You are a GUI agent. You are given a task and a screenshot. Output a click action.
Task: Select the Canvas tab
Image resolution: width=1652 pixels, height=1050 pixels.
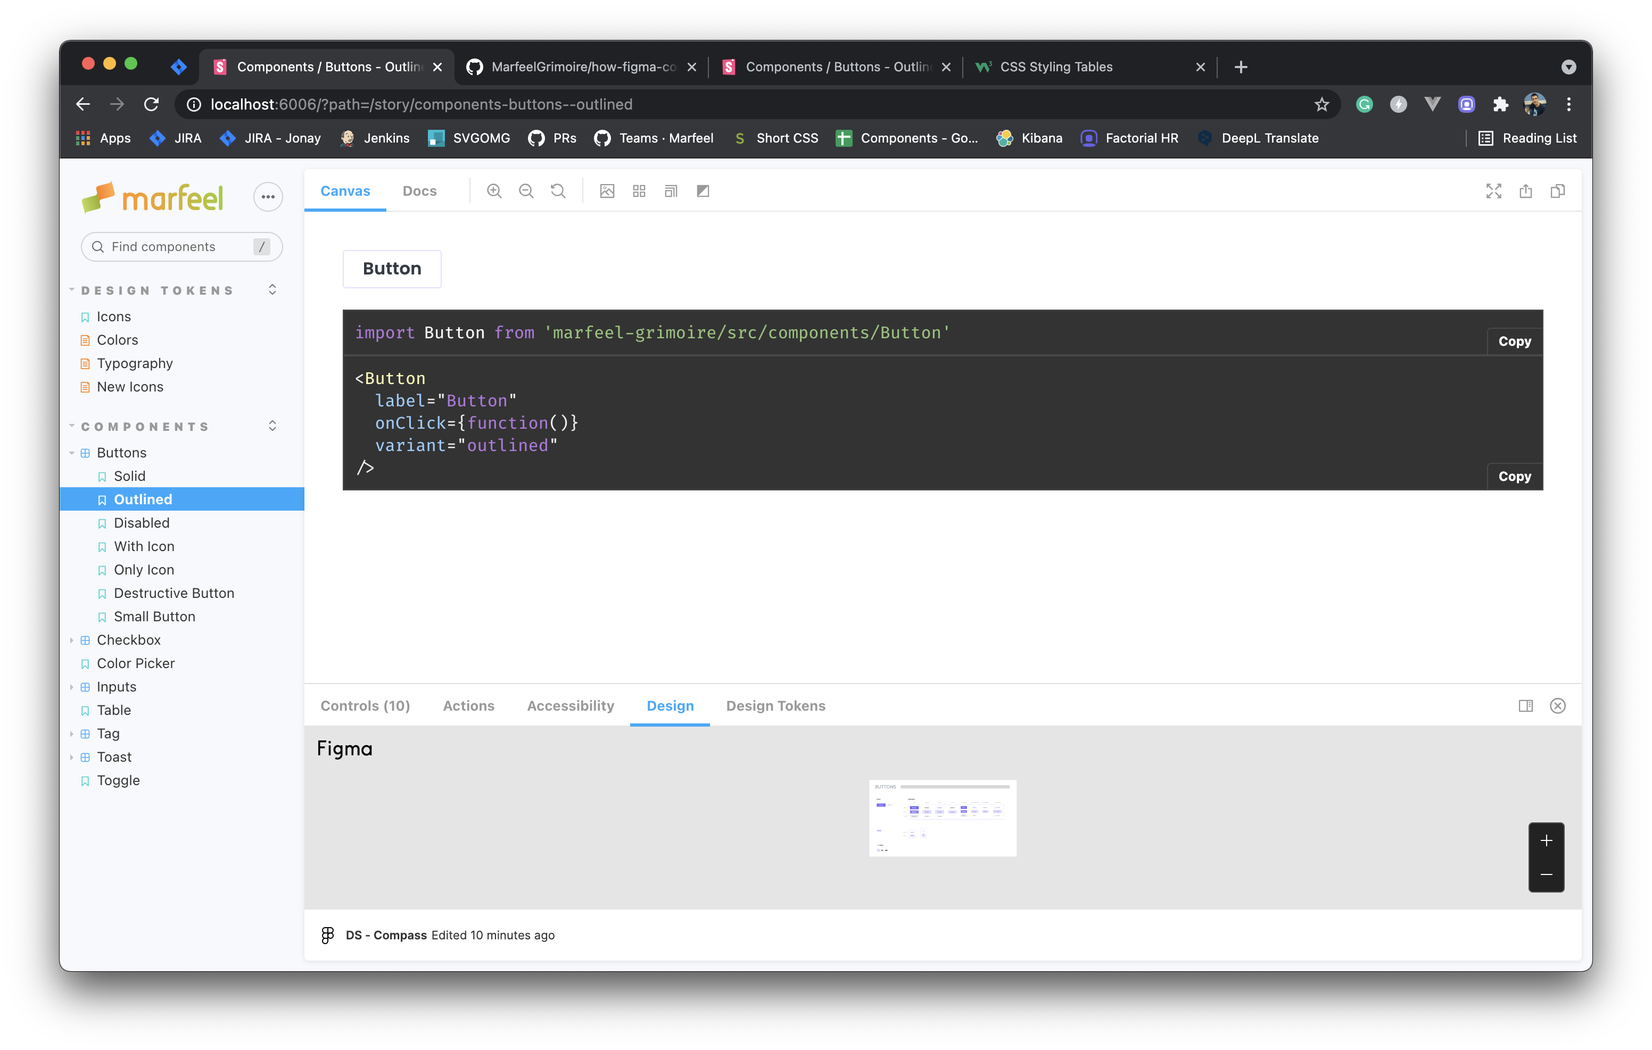345,191
